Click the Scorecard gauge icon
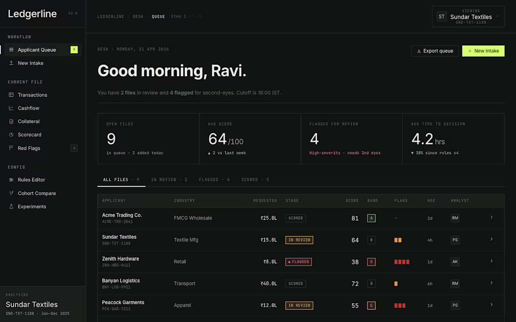The image size is (516, 322). click(x=11, y=135)
